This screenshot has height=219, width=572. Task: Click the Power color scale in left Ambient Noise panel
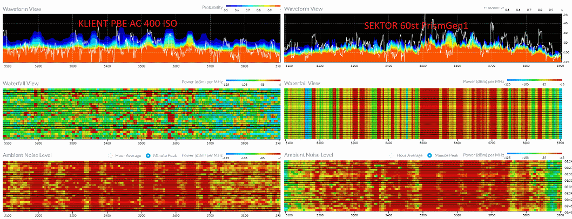pos(253,154)
